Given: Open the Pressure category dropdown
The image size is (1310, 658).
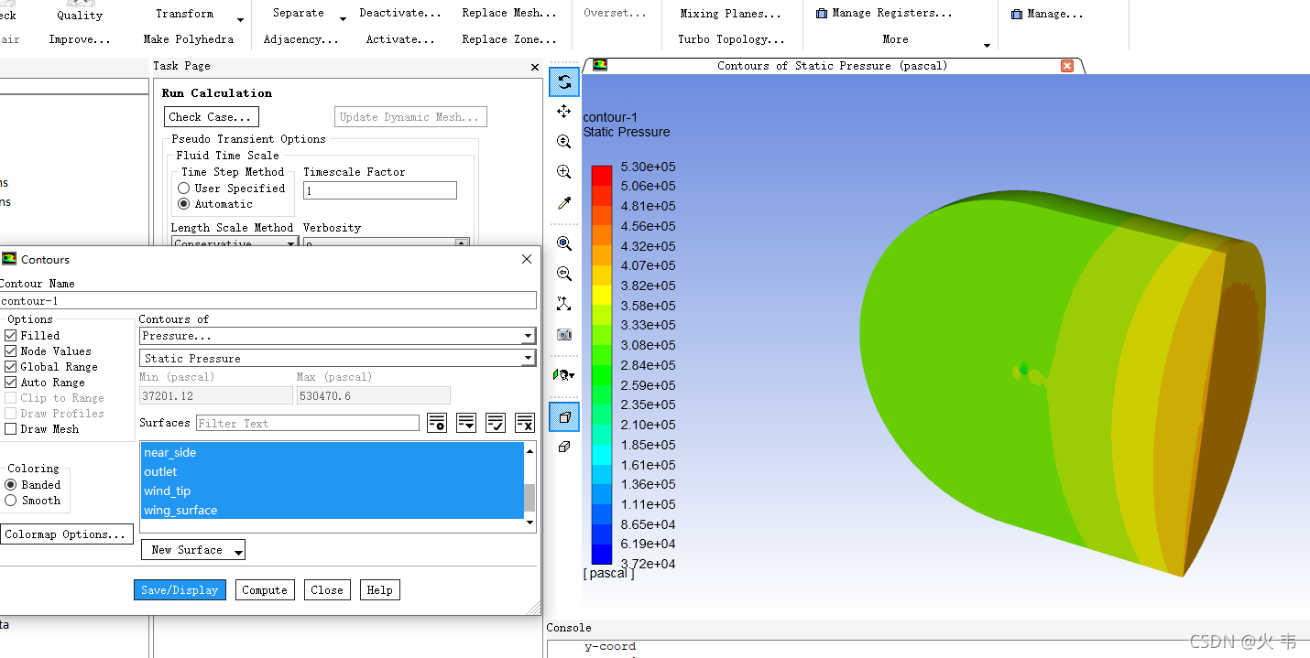Looking at the screenshot, I should point(337,336).
